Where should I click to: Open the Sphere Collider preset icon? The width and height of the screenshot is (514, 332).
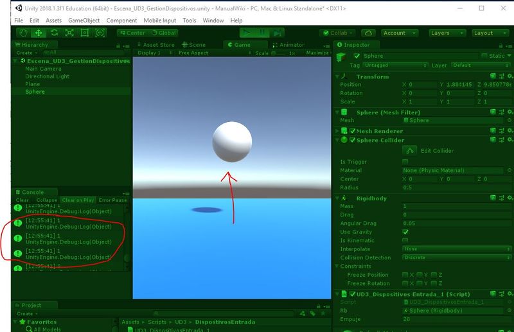(502, 140)
